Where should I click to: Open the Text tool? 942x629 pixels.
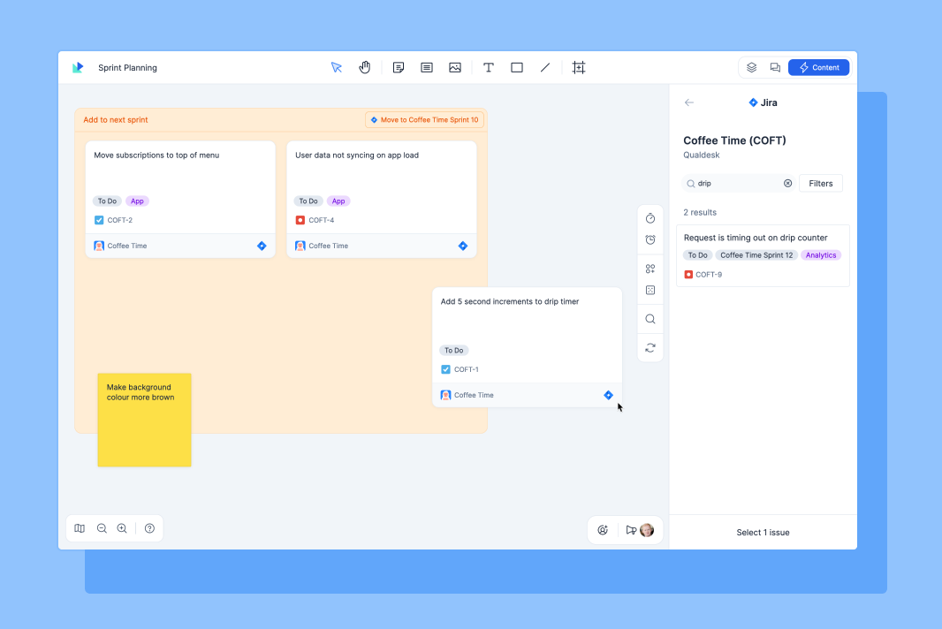tap(489, 67)
